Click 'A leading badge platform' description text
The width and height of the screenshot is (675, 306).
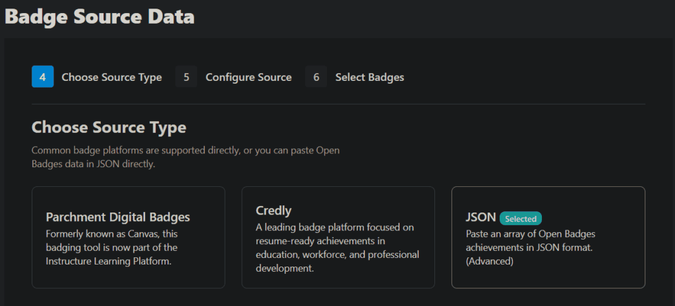point(337,247)
